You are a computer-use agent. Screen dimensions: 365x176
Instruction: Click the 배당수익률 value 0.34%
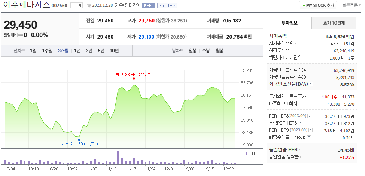click(348, 137)
